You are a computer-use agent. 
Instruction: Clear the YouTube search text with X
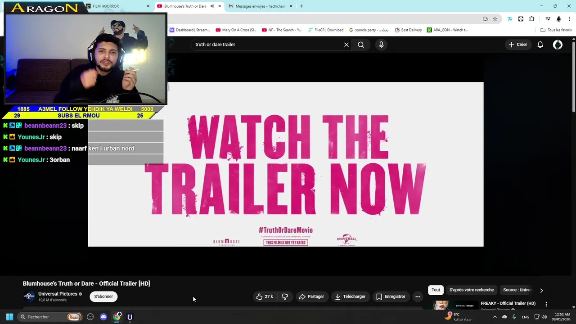[x=346, y=45]
